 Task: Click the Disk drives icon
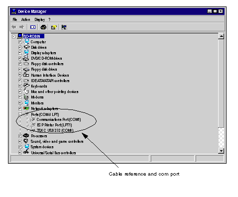click(x=26, y=47)
